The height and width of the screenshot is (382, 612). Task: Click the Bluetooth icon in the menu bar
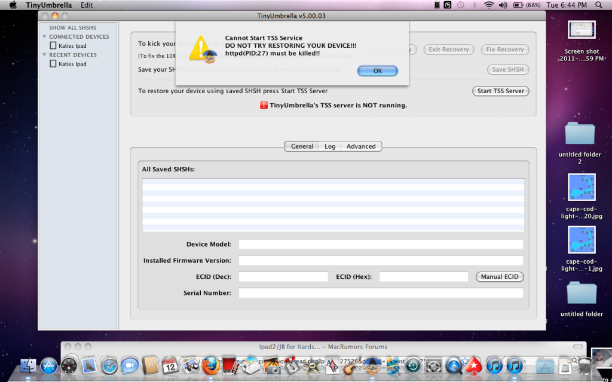475,5
